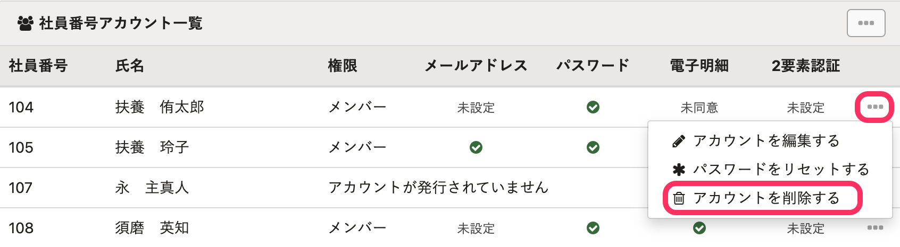Viewport: 900px width, 247px height.
Task: Click password checkmark for employee 108
Action: [593, 228]
